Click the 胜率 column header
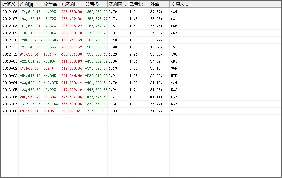This screenshot has width=282, height=178. 155,4
